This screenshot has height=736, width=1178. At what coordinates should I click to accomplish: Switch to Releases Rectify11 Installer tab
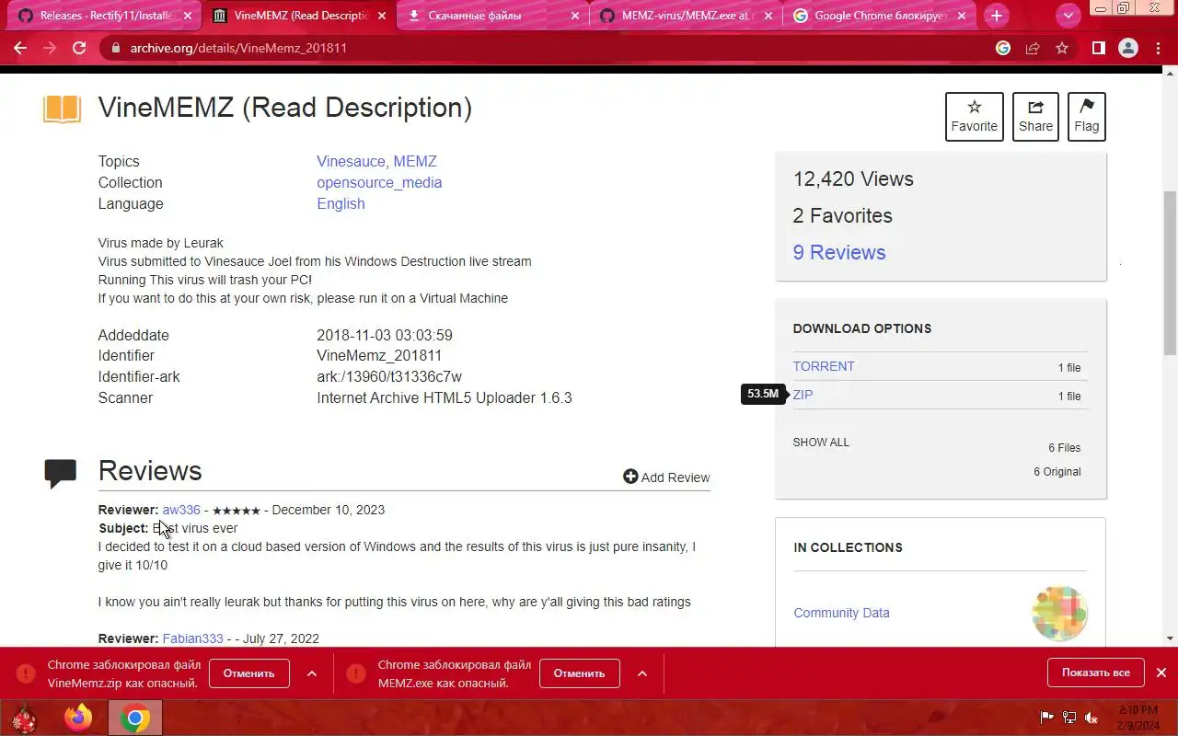coord(107,16)
